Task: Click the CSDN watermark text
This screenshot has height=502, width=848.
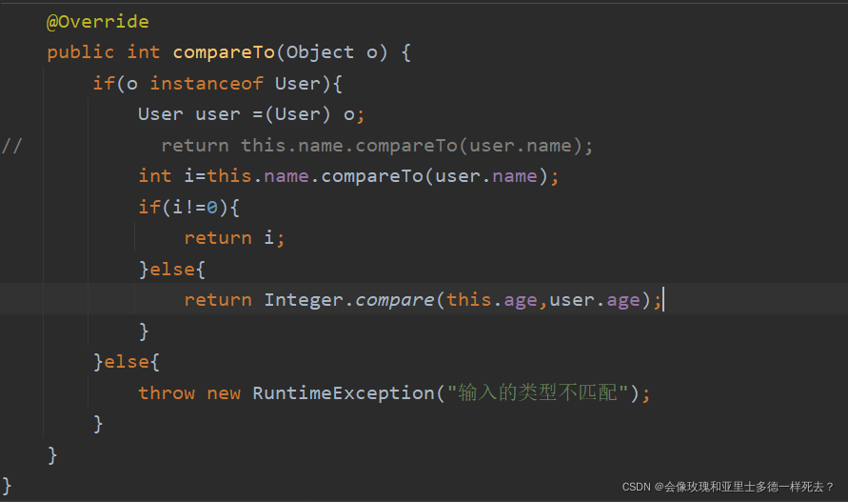Action: tap(728, 487)
